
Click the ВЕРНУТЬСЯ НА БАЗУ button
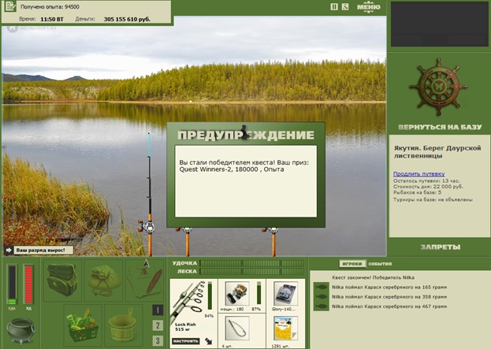click(439, 127)
